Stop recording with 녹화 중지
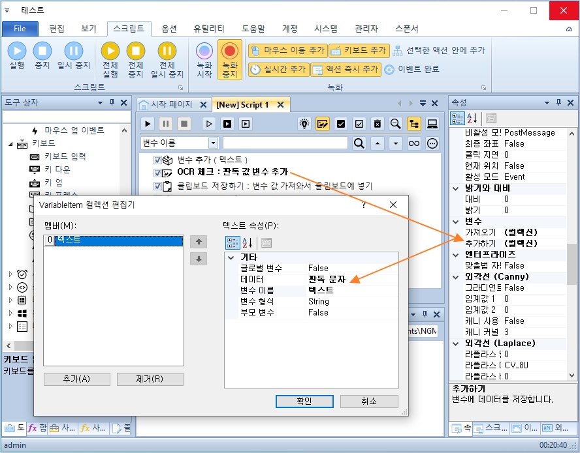This screenshot has height=453, width=580. (230, 59)
